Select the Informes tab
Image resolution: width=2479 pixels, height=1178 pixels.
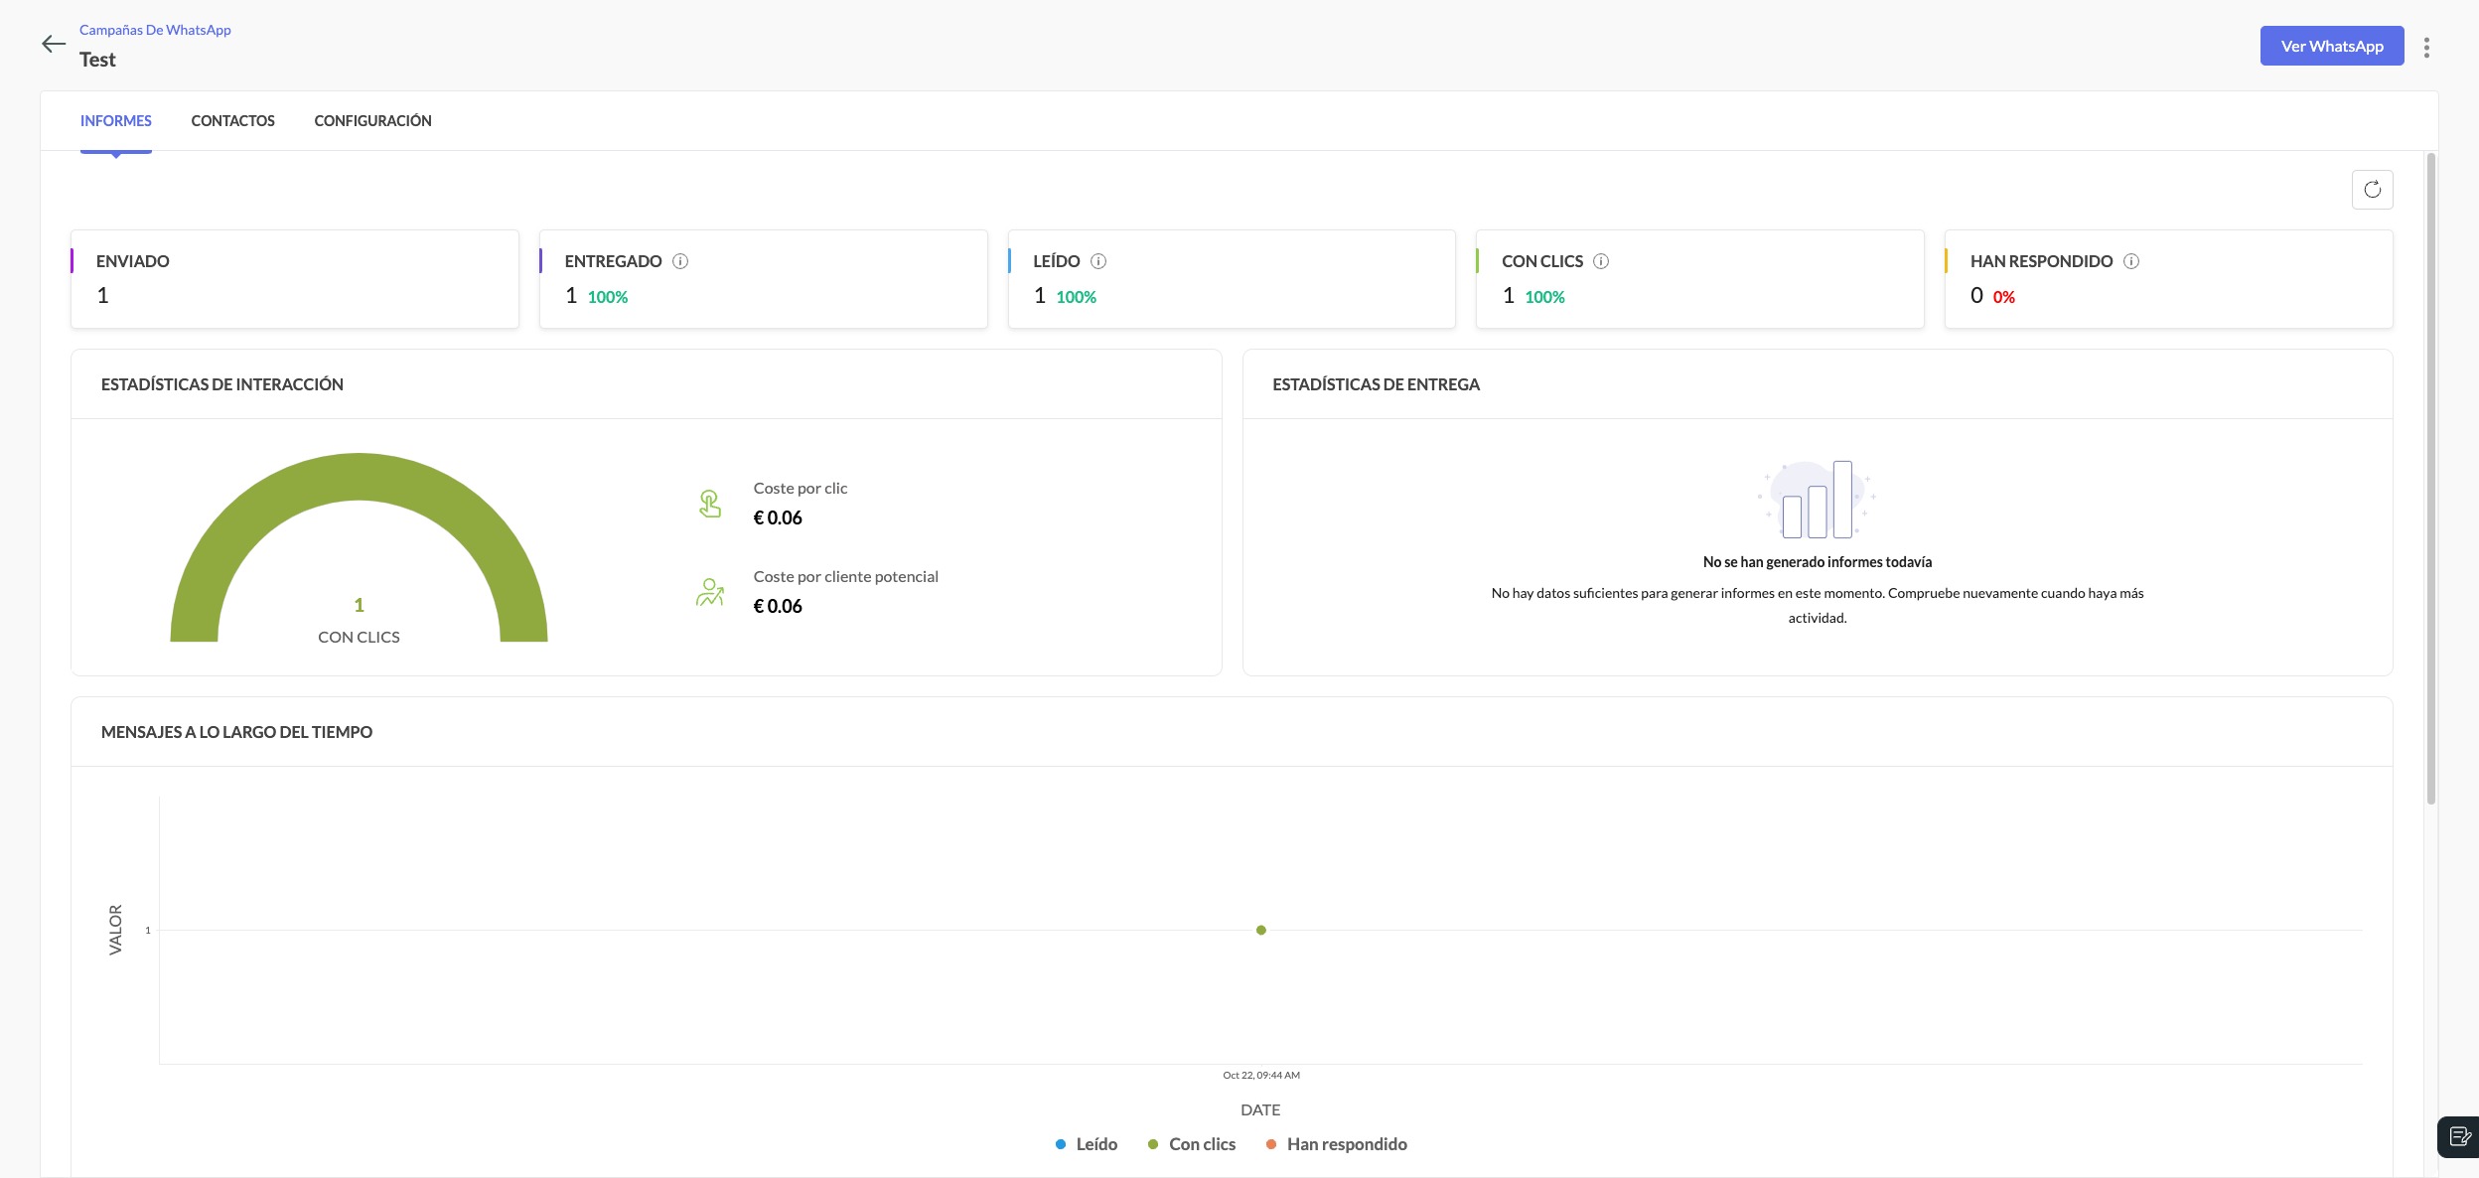pyautogui.click(x=116, y=121)
